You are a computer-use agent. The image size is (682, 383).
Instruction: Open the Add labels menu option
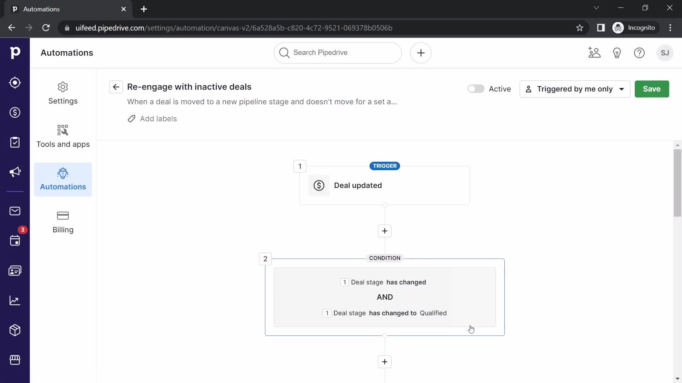tap(152, 119)
